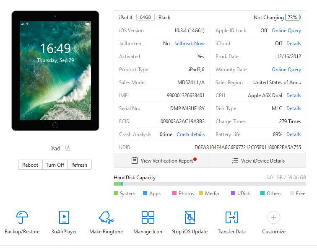The width and height of the screenshot is (317, 248).
Task: Click the gray Free legend swatch
Action: click(x=292, y=193)
